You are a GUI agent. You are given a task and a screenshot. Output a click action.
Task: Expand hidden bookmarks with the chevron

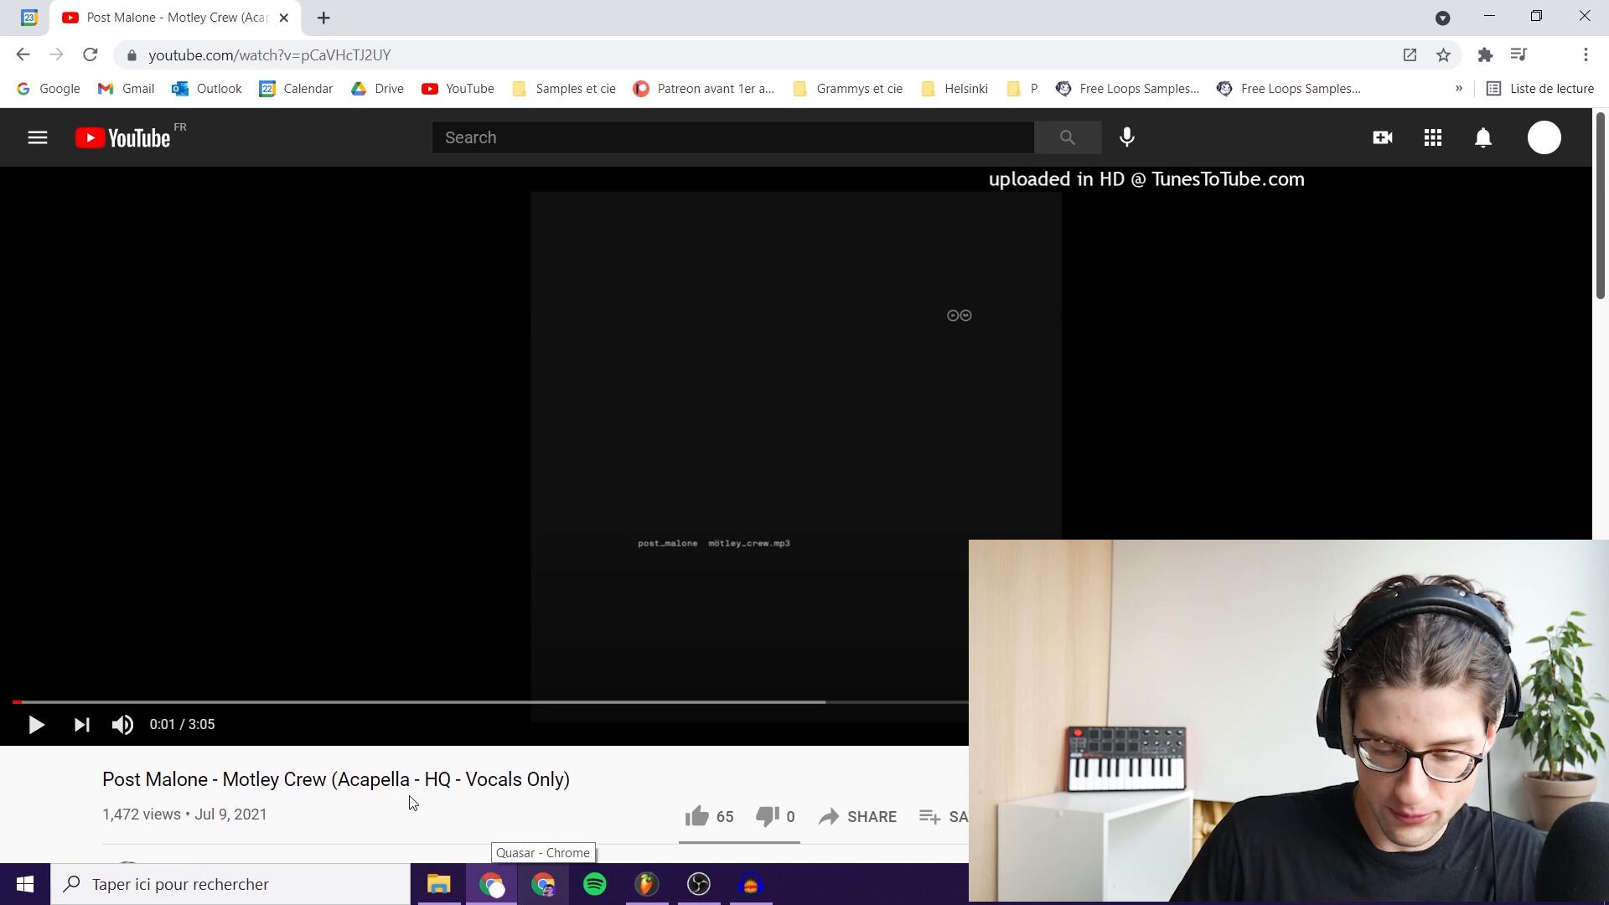click(x=1459, y=88)
